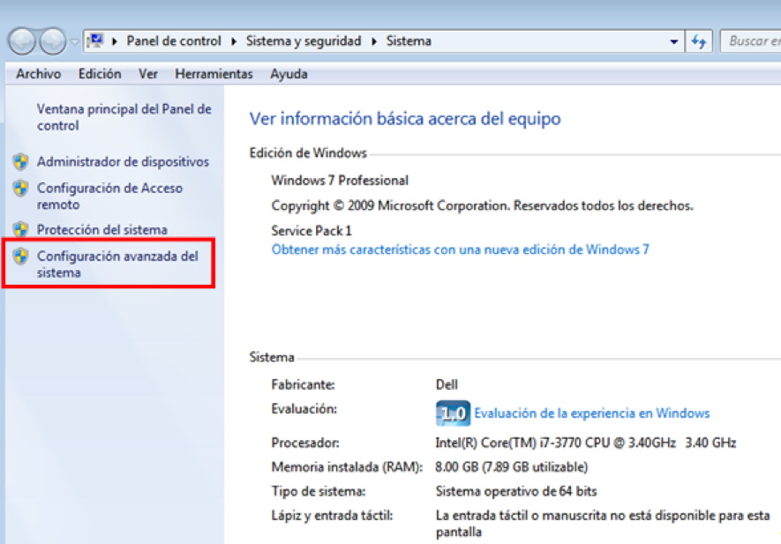Viewport: 781px width, 544px height.
Task: Click the shield icon beside Configuración de Acceso remoto
Action: [22, 188]
